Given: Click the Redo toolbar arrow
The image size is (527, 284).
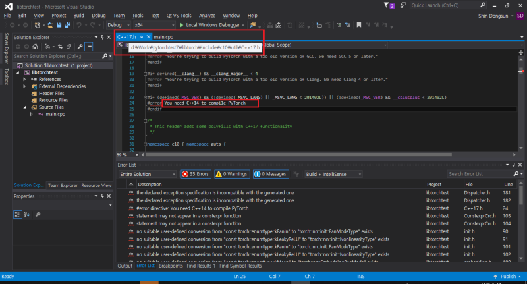Looking at the screenshot, I should click(92, 25).
